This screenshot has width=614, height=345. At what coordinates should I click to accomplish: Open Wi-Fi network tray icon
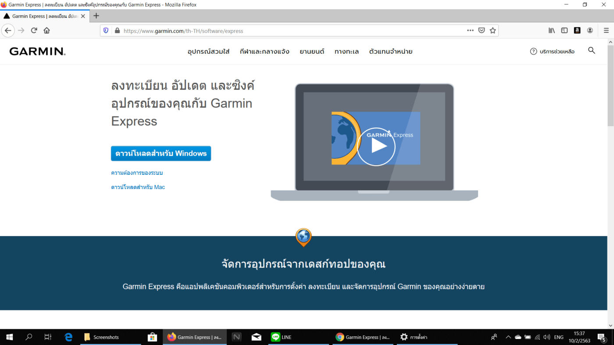point(537,337)
